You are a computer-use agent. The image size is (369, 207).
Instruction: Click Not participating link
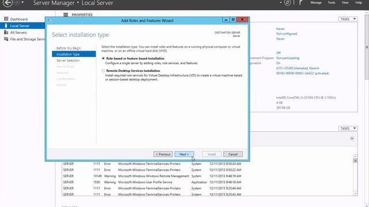288,58
